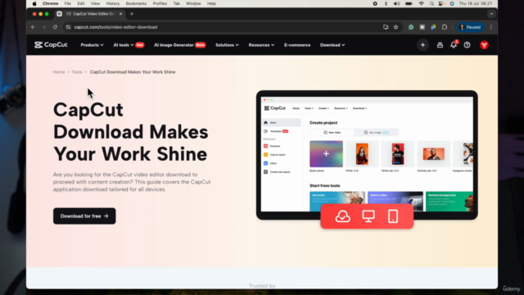
Task: Click the install app icon in address bar
Action: [x=386, y=27]
